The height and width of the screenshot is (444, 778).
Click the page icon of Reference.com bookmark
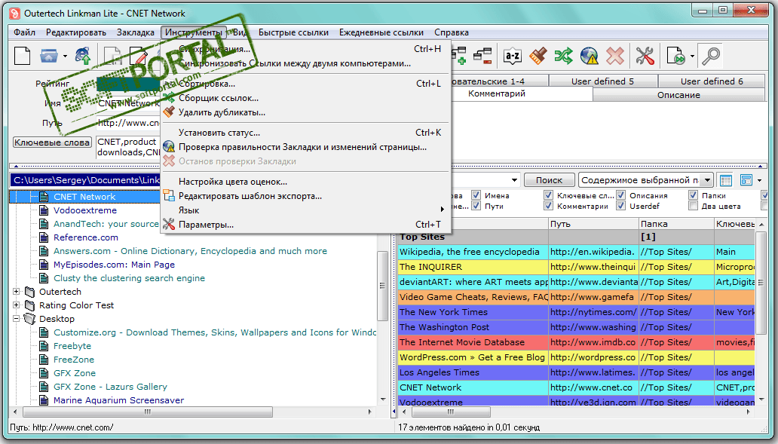pyautogui.click(x=44, y=237)
